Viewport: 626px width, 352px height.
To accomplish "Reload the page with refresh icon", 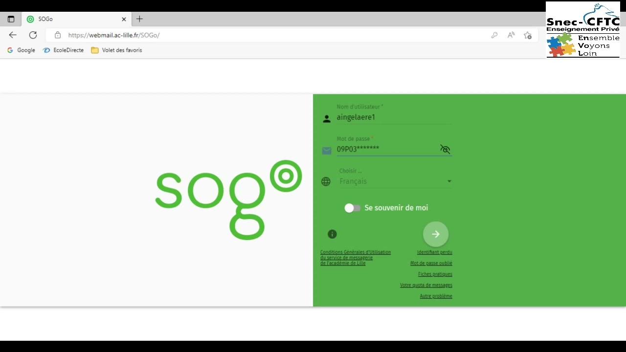I will (x=33, y=35).
